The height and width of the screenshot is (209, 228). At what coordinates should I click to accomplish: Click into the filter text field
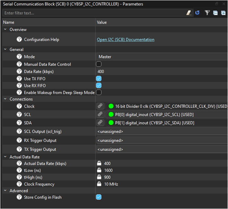click(x=93, y=13)
